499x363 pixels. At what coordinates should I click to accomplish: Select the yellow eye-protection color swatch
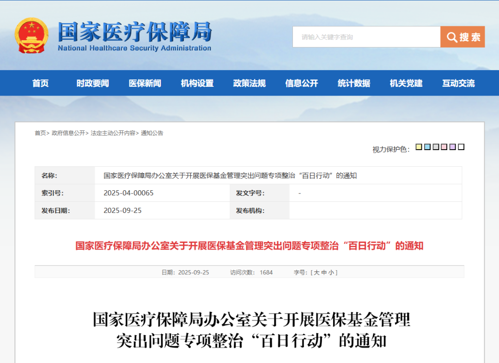click(419, 147)
